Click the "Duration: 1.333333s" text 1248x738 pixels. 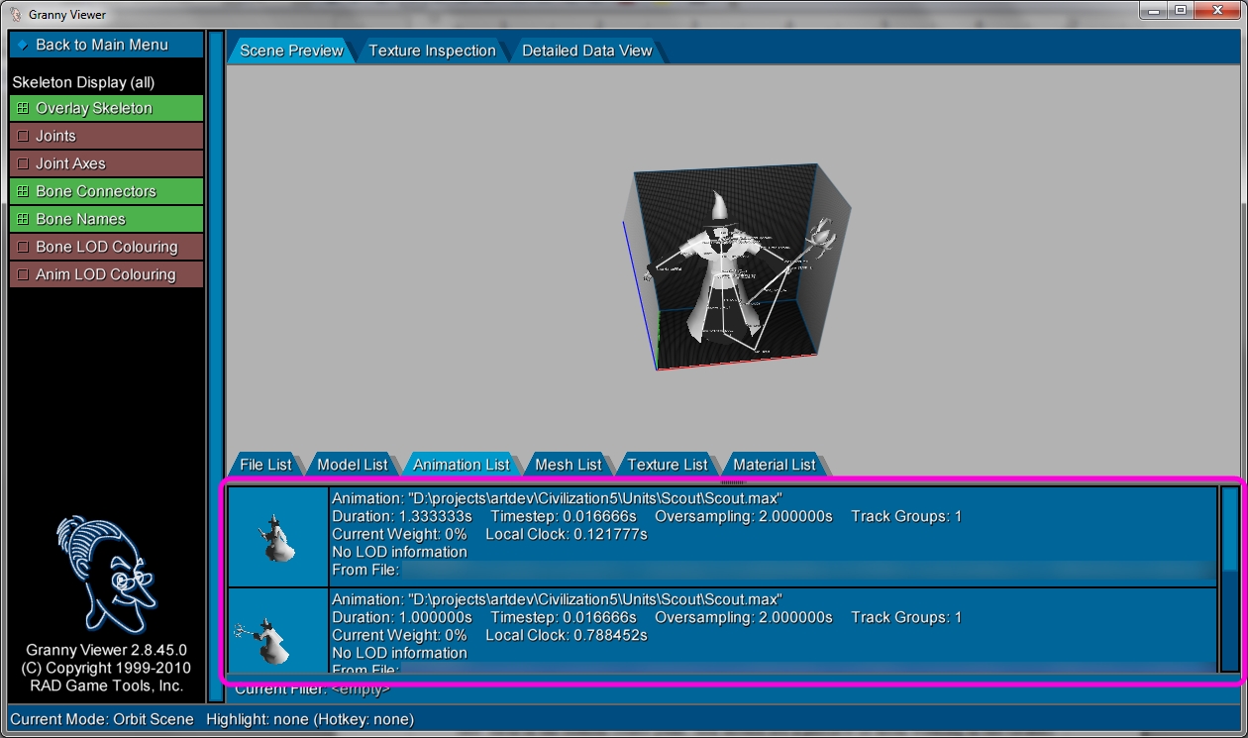(x=402, y=516)
